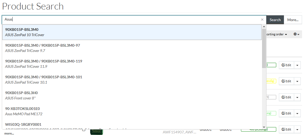Viewport: 306px width, 135px height.
Task: Select suggestion ASUS ZenPad TriCover 10.1
Action: pos(132,80)
